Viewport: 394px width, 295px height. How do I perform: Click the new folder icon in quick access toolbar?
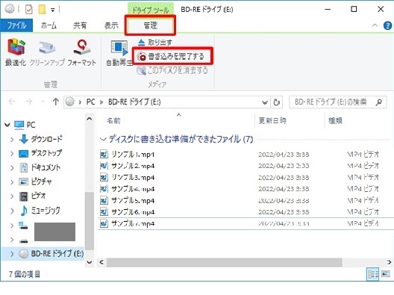[42, 10]
